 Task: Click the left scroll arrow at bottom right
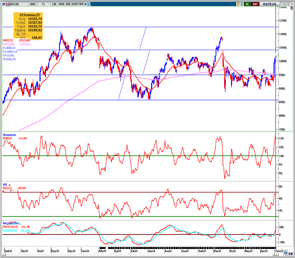click(290, 254)
